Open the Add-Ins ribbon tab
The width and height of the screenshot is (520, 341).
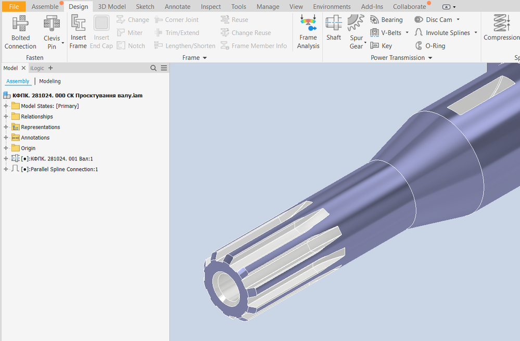pos(372,7)
